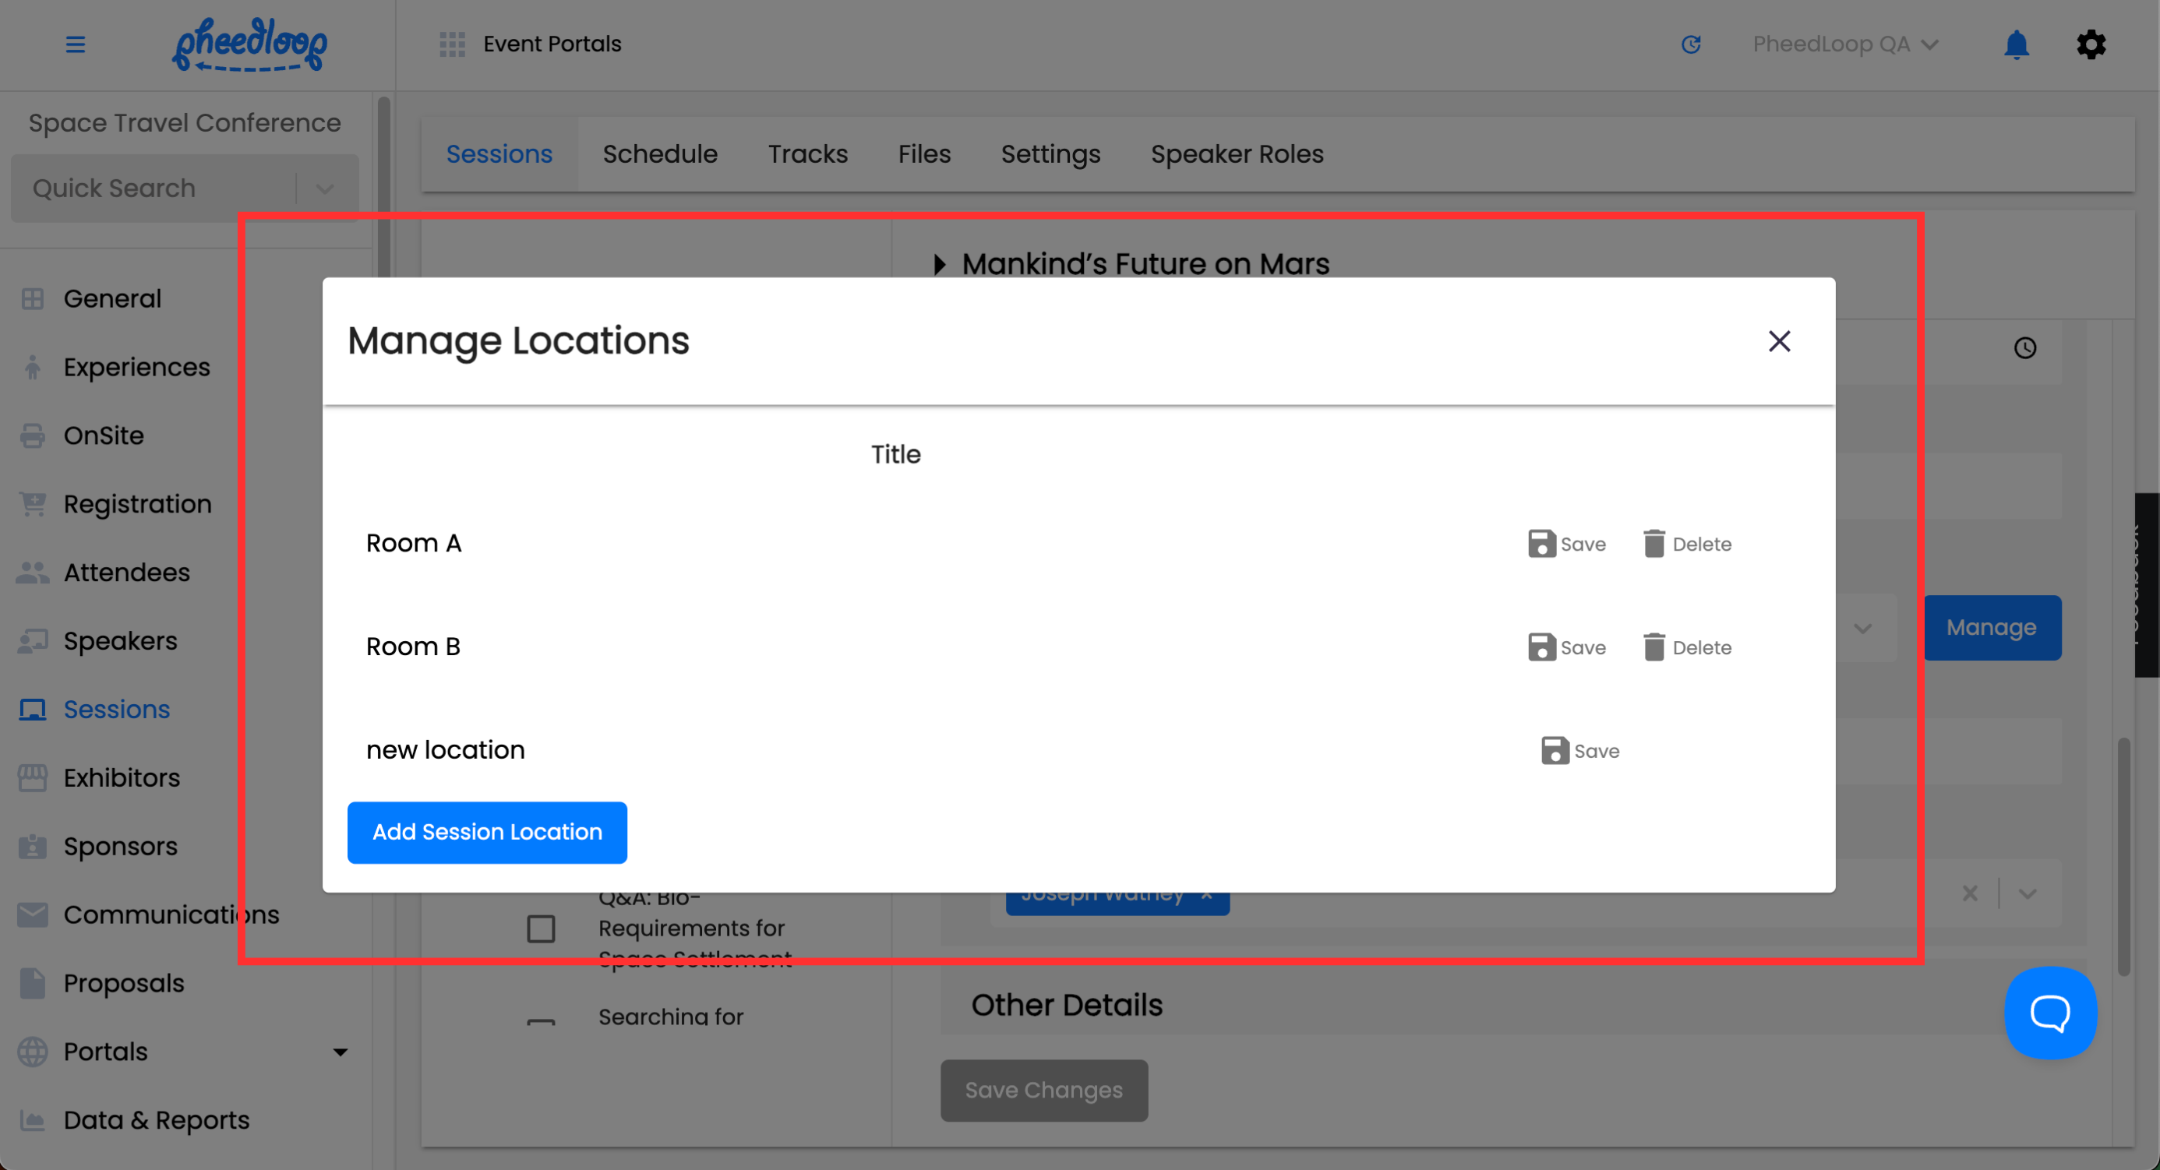Image resolution: width=2160 pixels, height=1170 pixels.
Task: Open the chat support bubble
Action: (x=2050, y=1013)
